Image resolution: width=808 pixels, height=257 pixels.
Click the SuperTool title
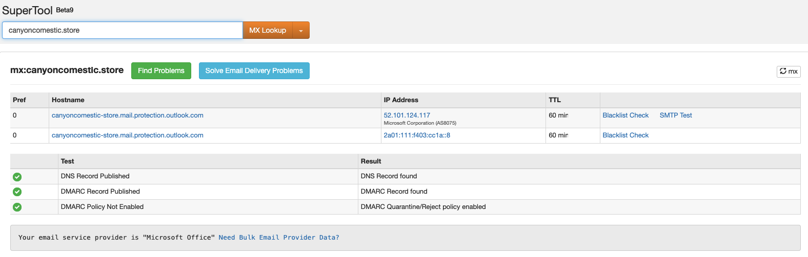pos(28,11)
